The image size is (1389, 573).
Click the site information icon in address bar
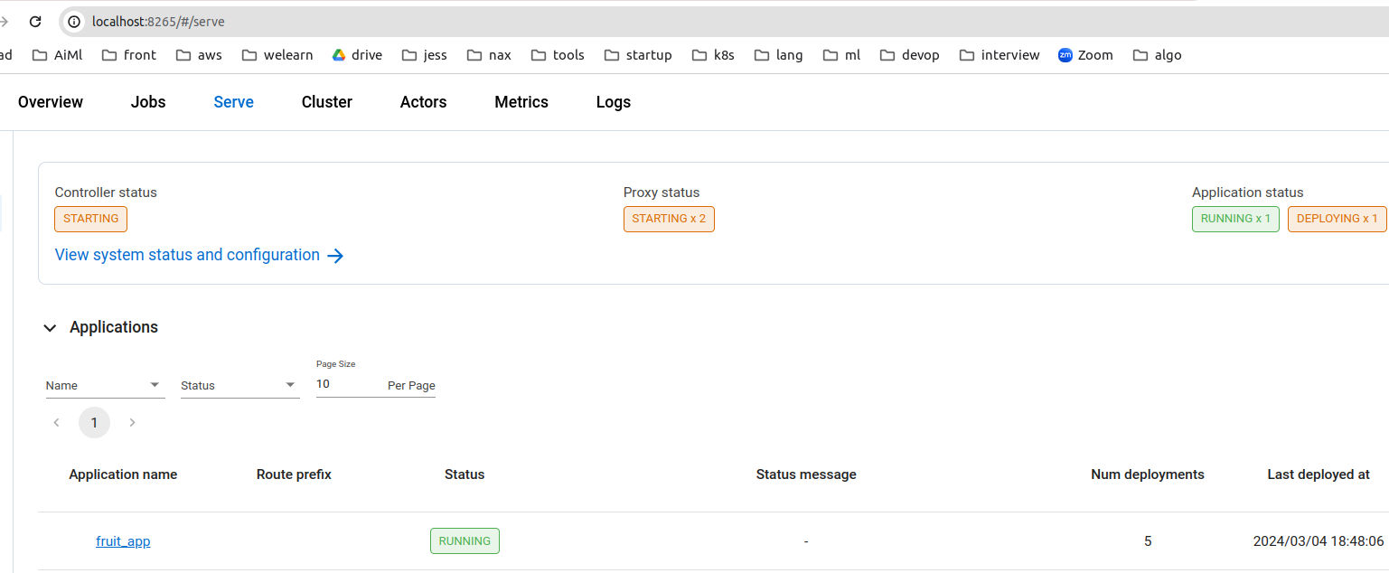click(72, 21)
